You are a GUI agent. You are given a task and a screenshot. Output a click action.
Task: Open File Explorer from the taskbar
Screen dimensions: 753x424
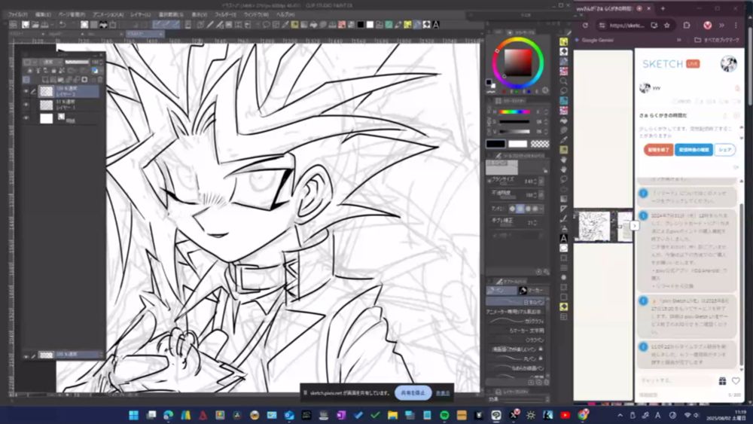pos(392,415)
